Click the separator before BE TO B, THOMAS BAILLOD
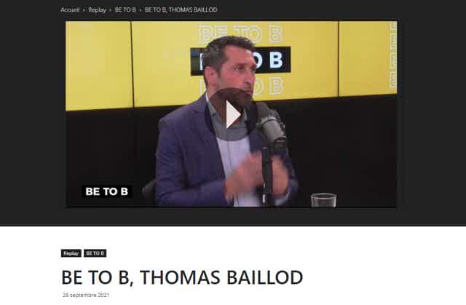Image resolution: width=466 pixels, height=305 pixels. pos(141,10)
